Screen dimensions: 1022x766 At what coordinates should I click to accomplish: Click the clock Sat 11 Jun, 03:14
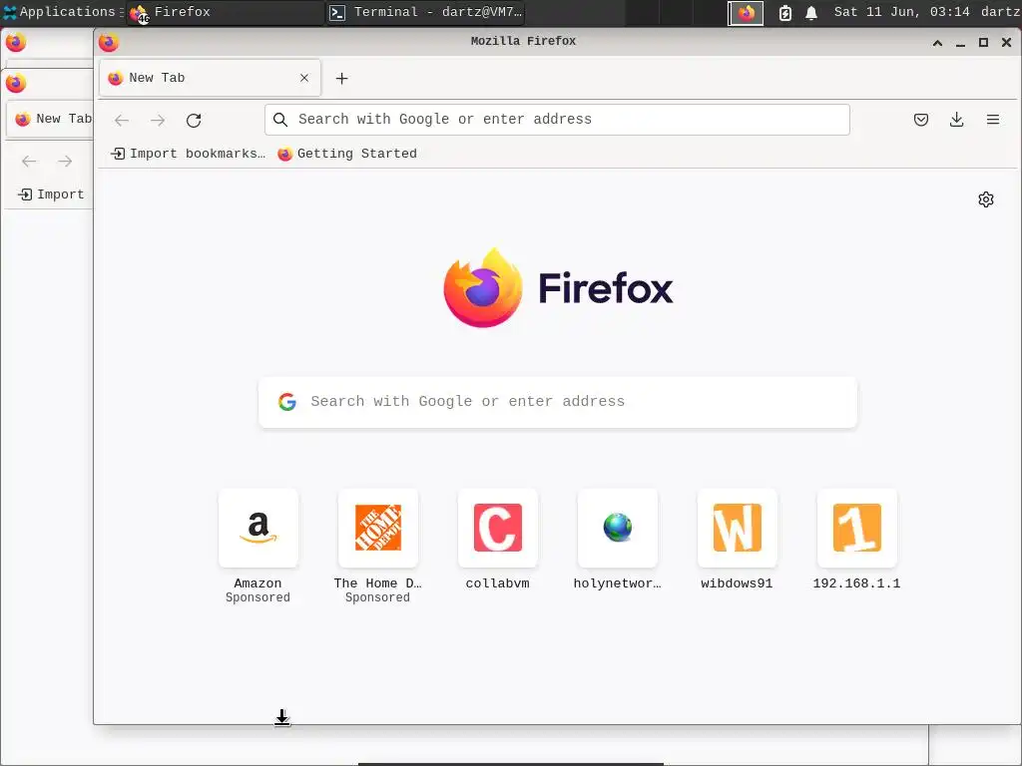pos(901,12)
